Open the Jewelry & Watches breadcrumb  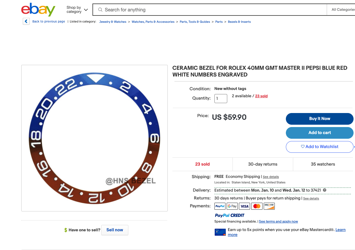(113, 22)
